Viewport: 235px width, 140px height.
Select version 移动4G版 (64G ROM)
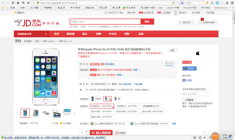click(153, 112)
